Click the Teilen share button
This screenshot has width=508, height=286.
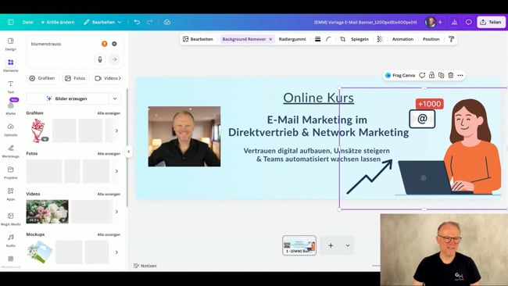pos(491,22)
